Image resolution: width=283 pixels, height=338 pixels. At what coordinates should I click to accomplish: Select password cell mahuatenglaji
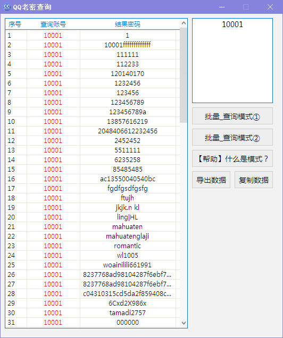coord(128,236)
